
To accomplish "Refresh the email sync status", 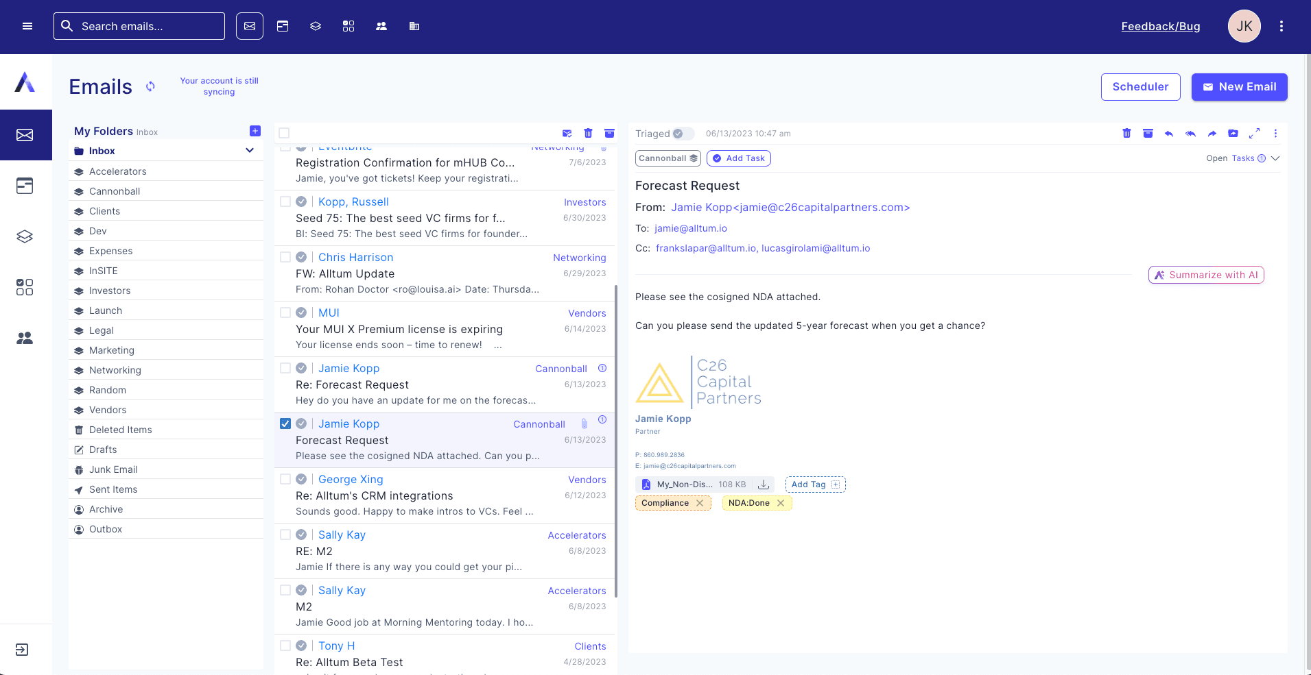I will (x=150, y=86).
